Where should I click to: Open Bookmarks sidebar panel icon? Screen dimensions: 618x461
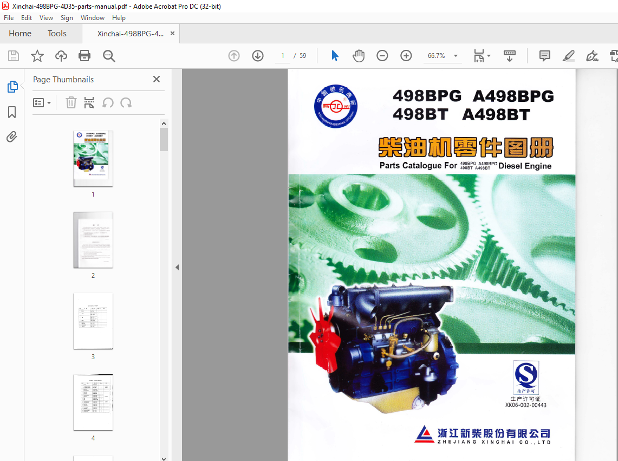(12, 112)
